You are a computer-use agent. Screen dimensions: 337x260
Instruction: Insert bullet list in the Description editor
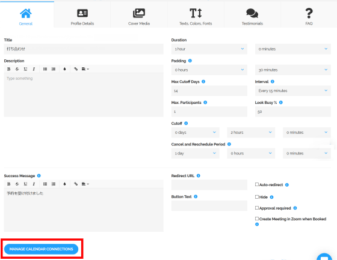click(x=45, y=69)
